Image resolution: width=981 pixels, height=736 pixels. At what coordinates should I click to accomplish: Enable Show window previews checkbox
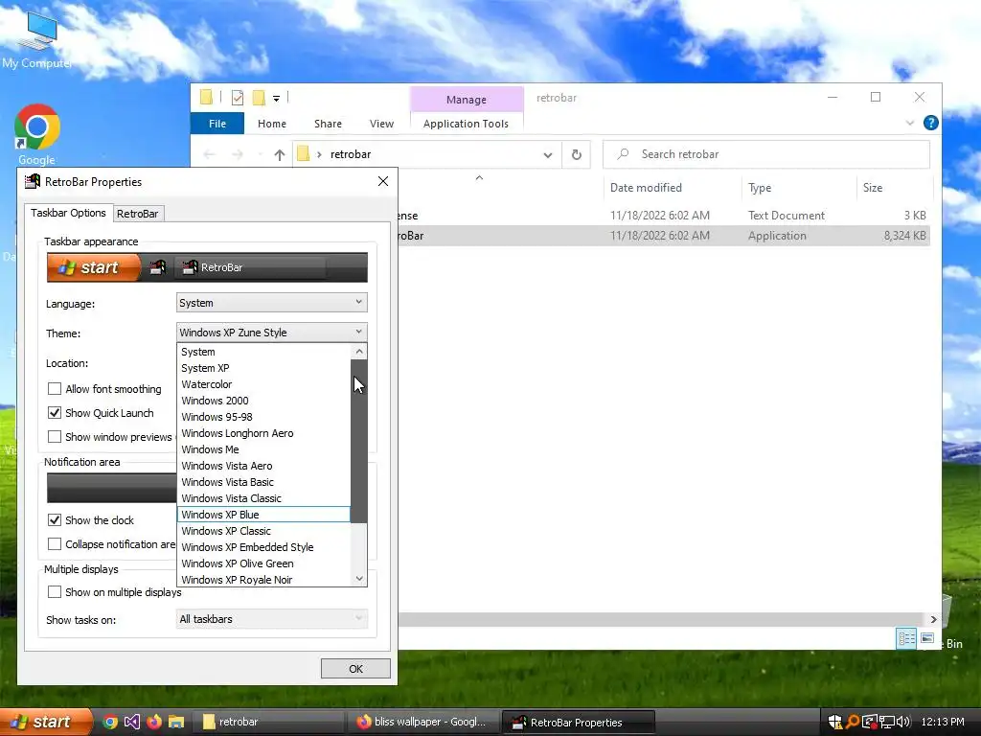(55, 436)
